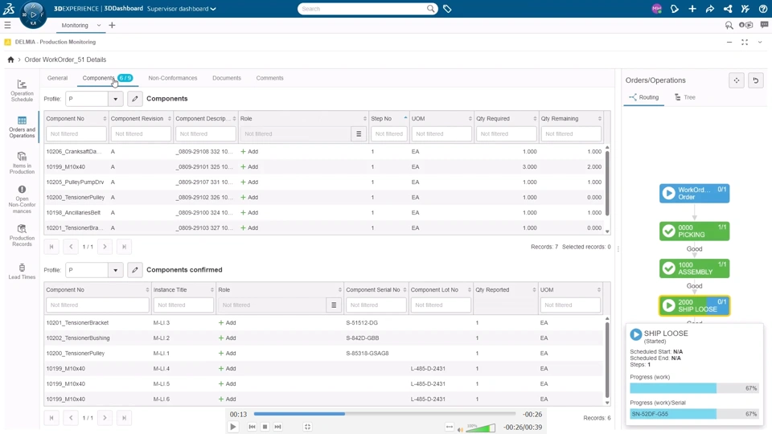This screenshot has height=434, width=772.
Task: Open the Open Non-Conformances sidebar item
Action: (x=23, y=199)
